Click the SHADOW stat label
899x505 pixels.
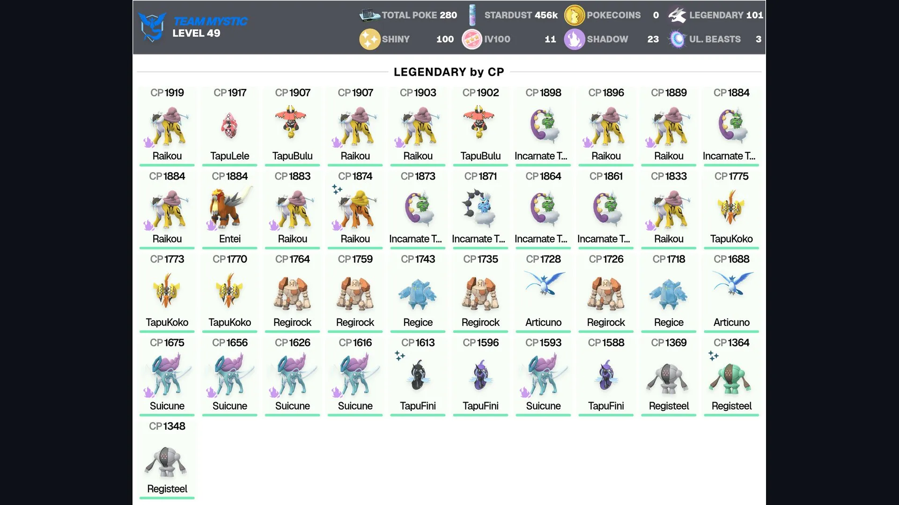pyautogui.click(x=607, y=39)
